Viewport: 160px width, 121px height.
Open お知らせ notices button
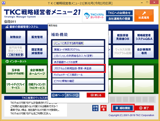pos(95,108)
